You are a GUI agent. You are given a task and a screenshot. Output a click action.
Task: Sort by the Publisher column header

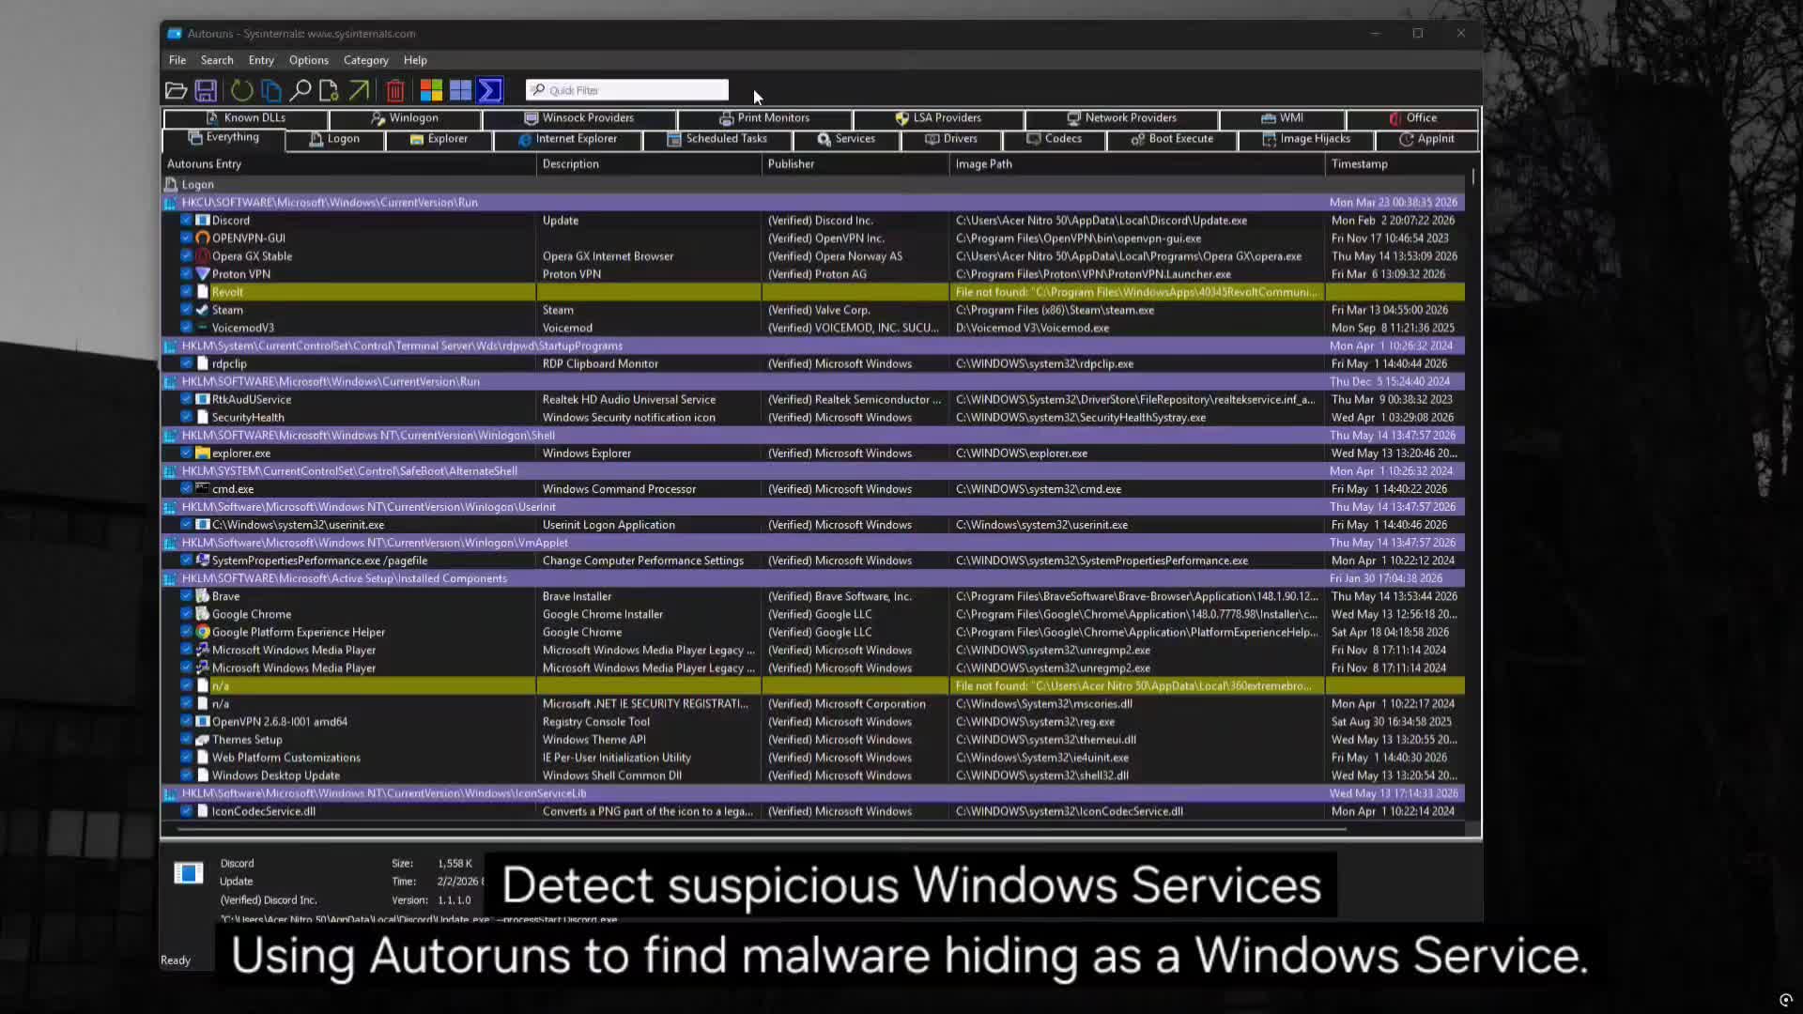pyautogui.click(x=855, y=164)
